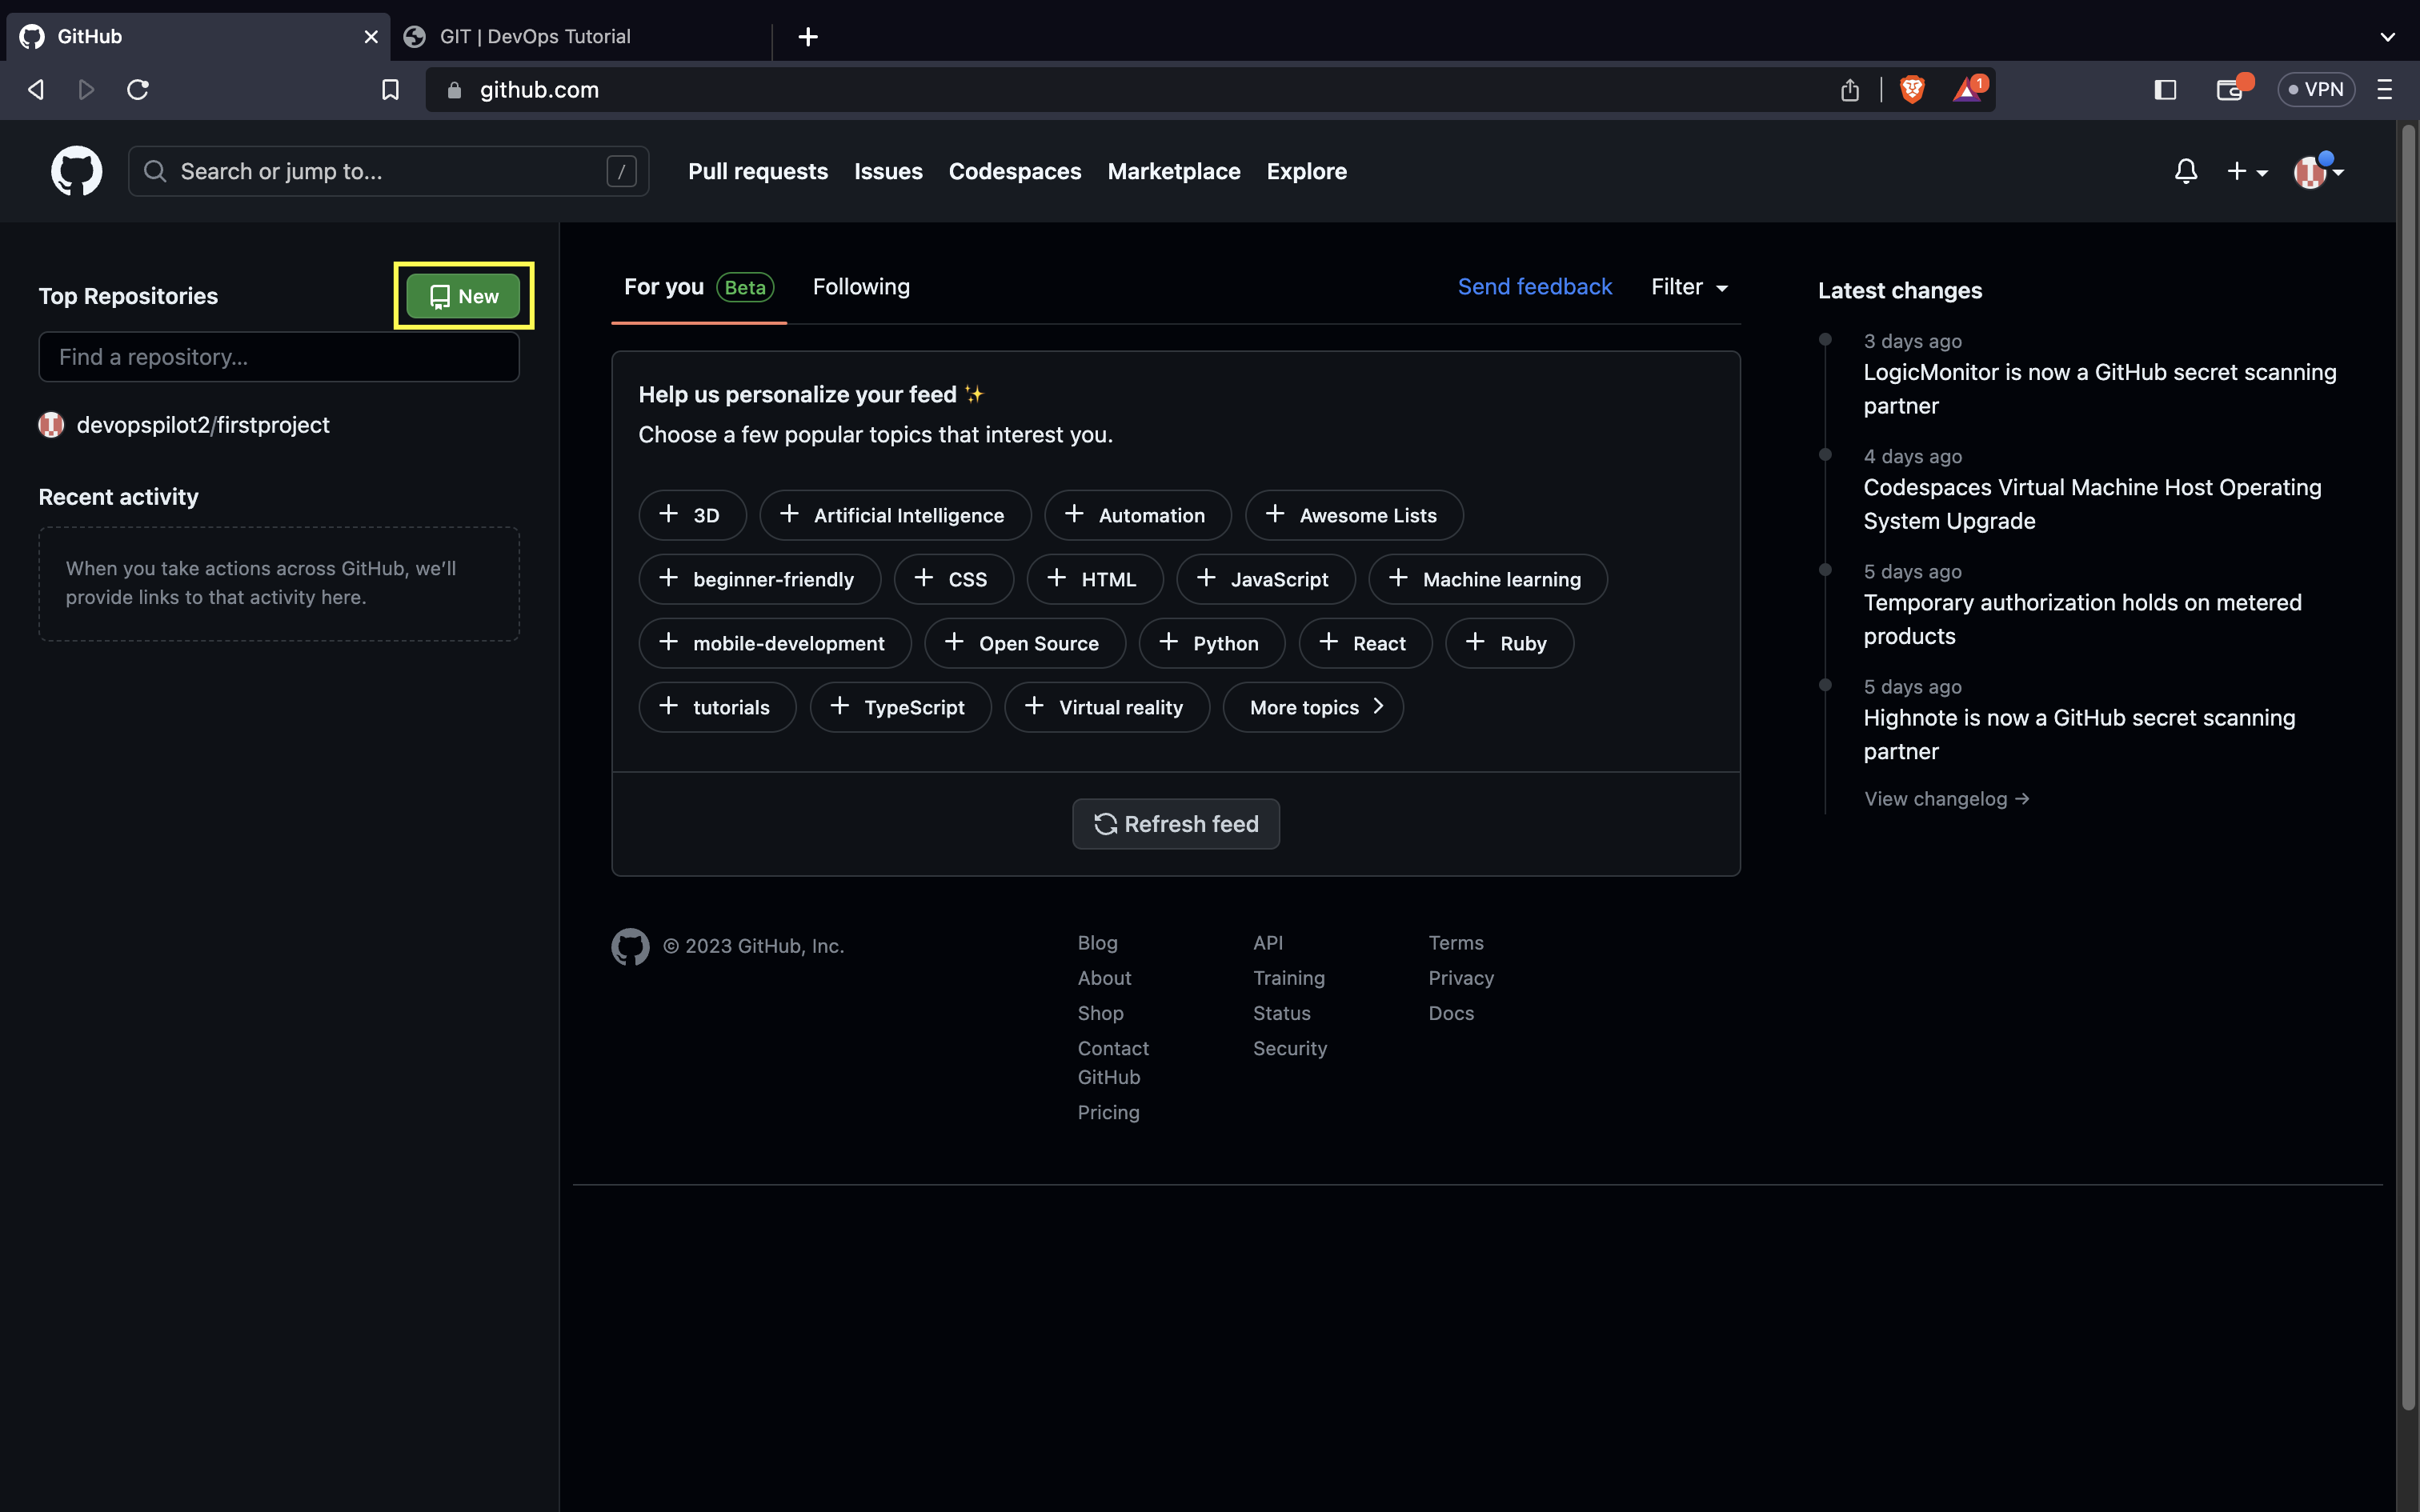Reload the page with refresh icon

click(x=138, y=90)
